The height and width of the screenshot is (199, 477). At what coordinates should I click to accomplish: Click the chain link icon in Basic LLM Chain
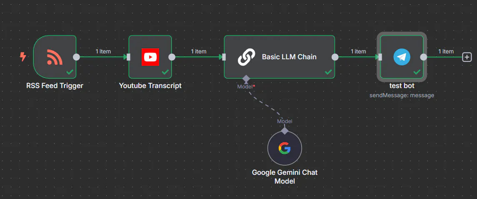(246, 57)
